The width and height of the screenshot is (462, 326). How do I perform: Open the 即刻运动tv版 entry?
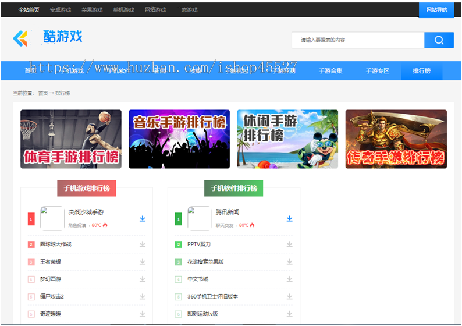202,314
